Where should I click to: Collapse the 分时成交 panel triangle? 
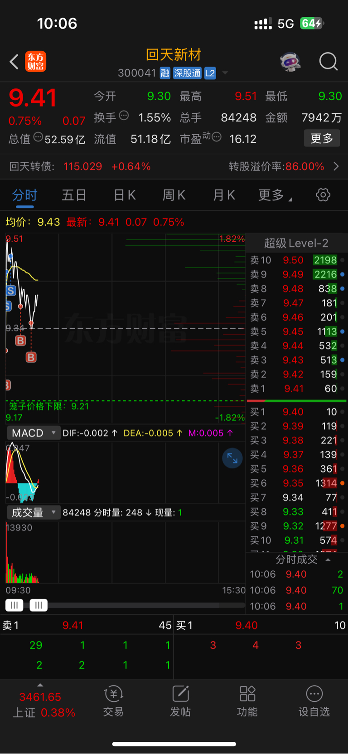(328, 560)
